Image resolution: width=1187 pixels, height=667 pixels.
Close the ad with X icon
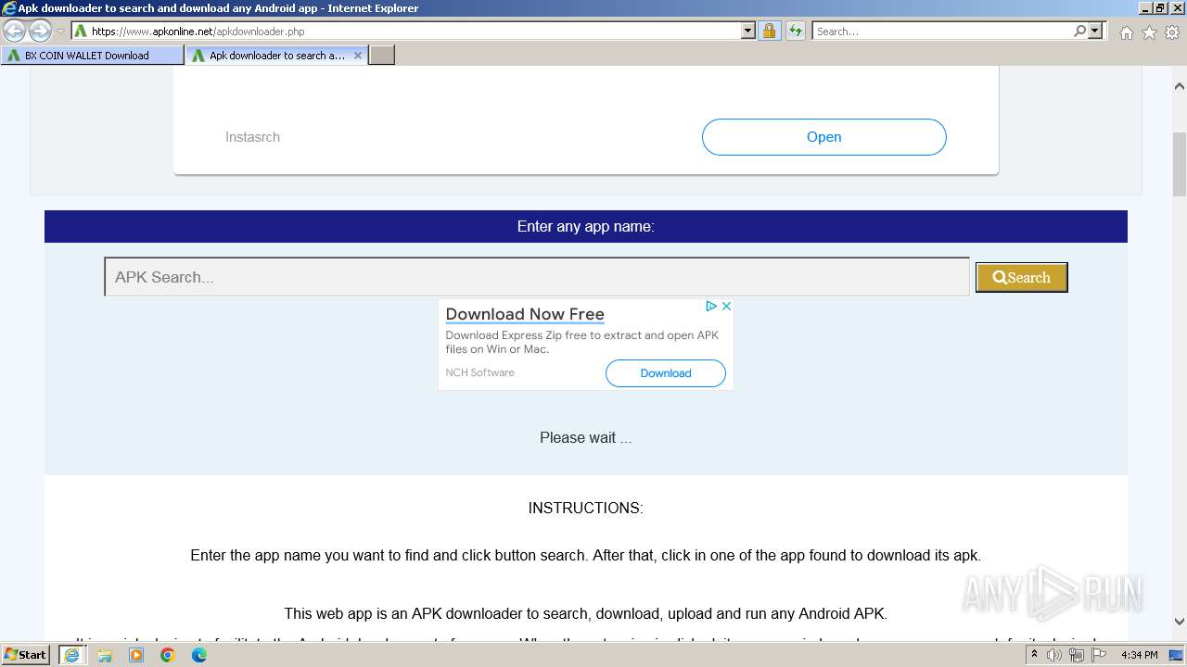click(x=726, y=306)
